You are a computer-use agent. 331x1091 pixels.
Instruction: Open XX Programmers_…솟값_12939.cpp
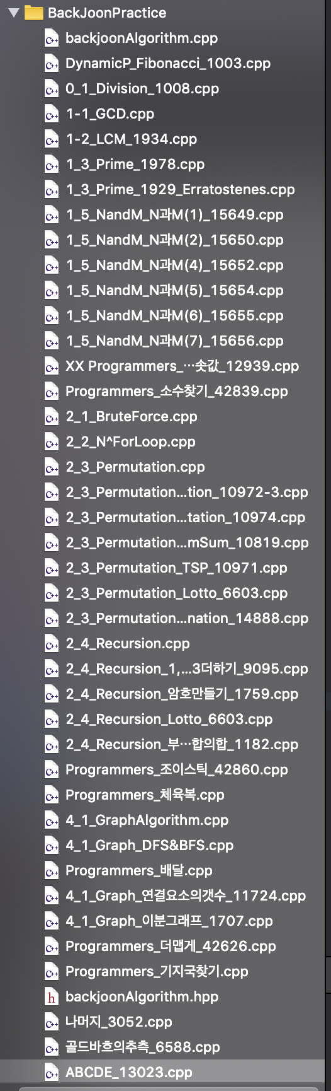click(182, 366)
